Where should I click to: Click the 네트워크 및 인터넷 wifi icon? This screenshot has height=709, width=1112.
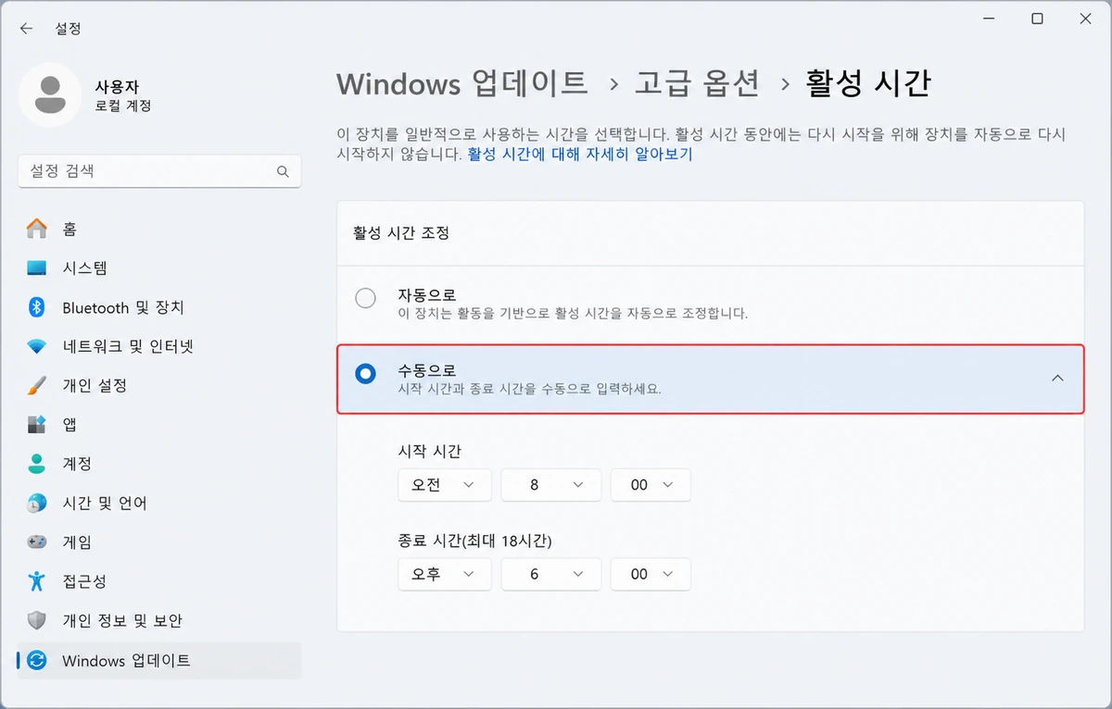tap(36, 347)
